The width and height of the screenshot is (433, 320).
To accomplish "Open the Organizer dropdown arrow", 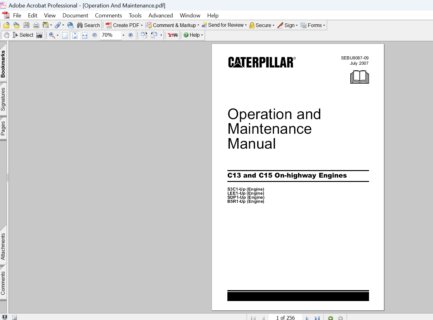I will point(51,25).
